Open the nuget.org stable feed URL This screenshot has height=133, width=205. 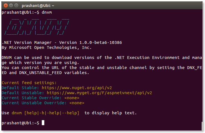77,88
